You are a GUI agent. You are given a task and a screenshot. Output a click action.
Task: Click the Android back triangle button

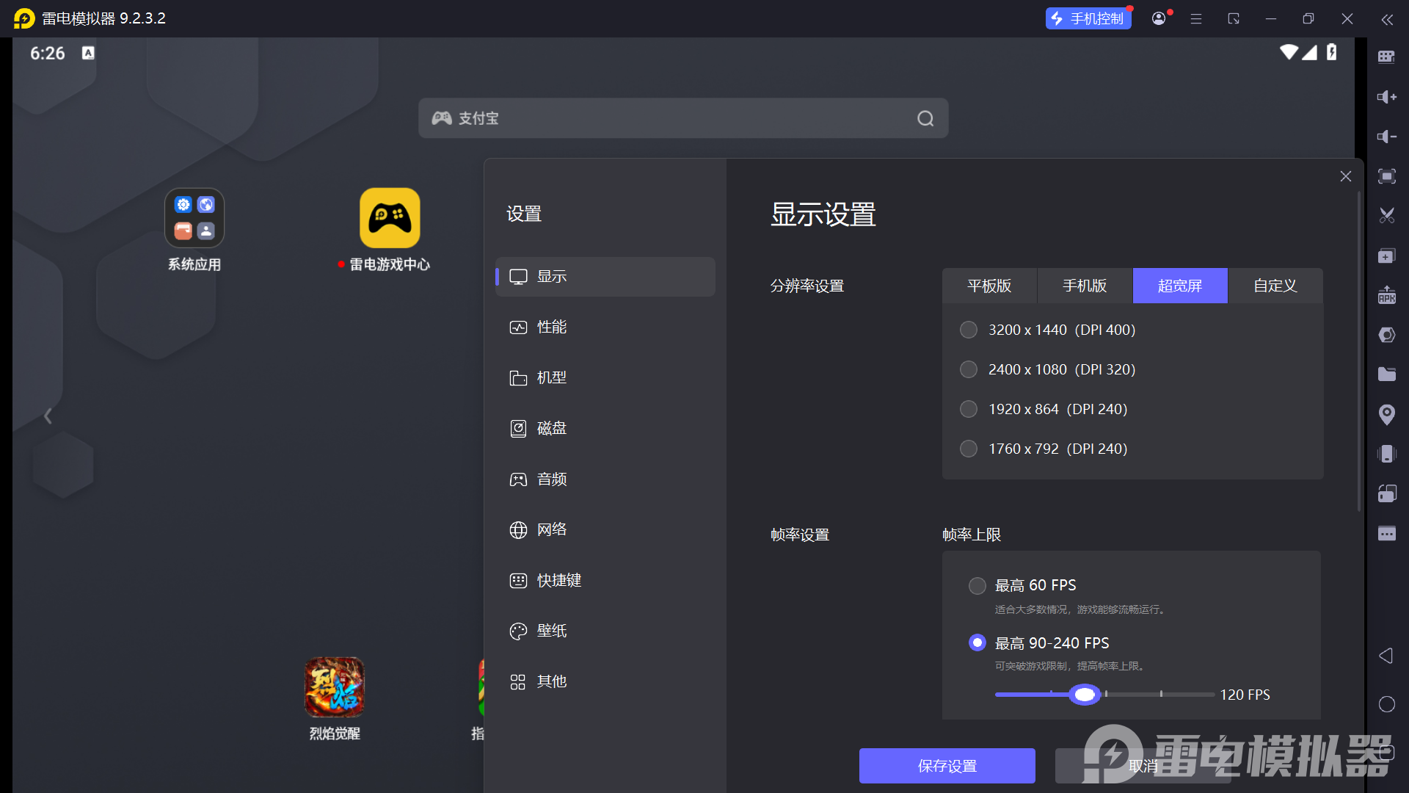(x=1386, y=656)
